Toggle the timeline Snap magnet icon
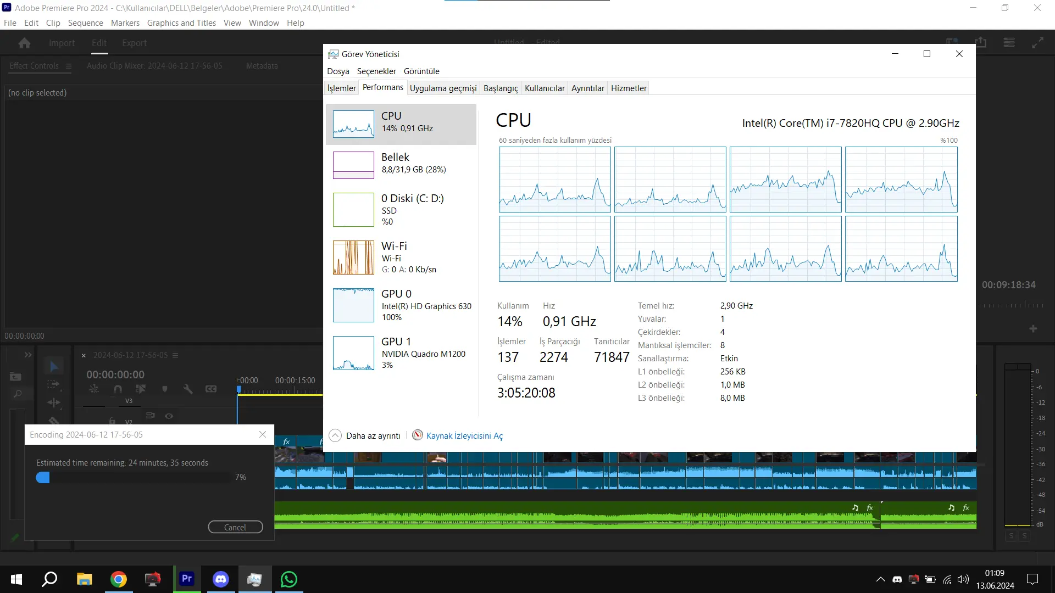 click(118, 389)
